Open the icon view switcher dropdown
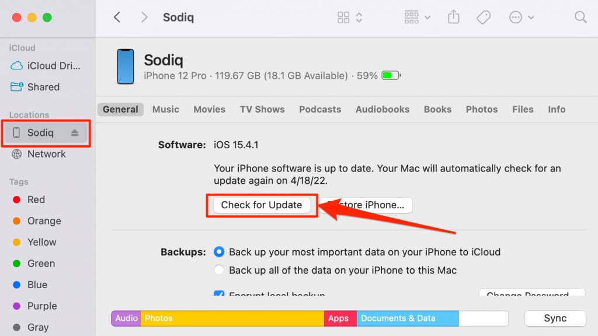This screenshot has width=598, height=336. coord(350,17)
